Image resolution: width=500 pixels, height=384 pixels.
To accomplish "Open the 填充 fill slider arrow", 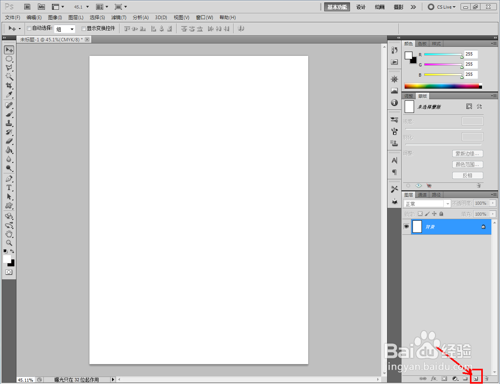I will 493,214.
